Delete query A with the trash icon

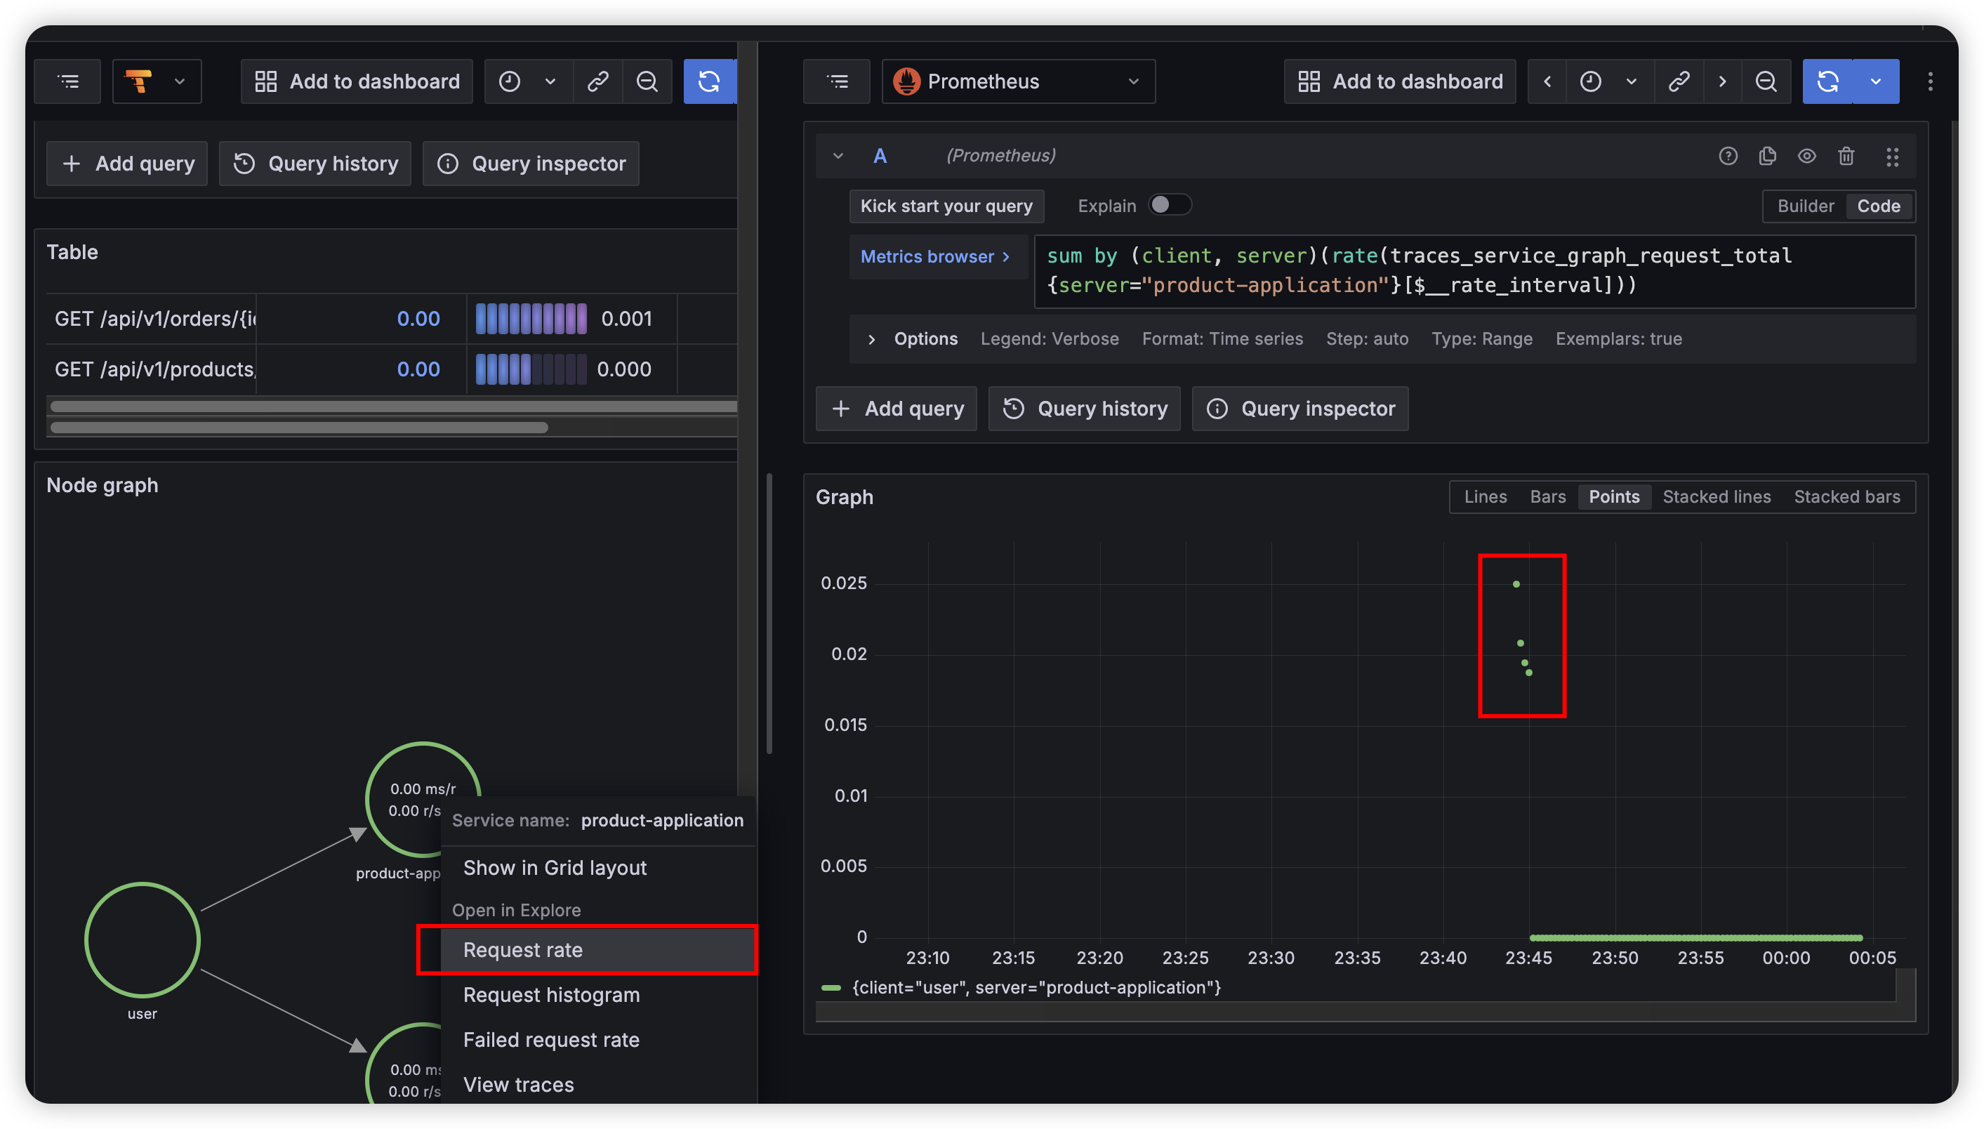[x=1846, y=156]
